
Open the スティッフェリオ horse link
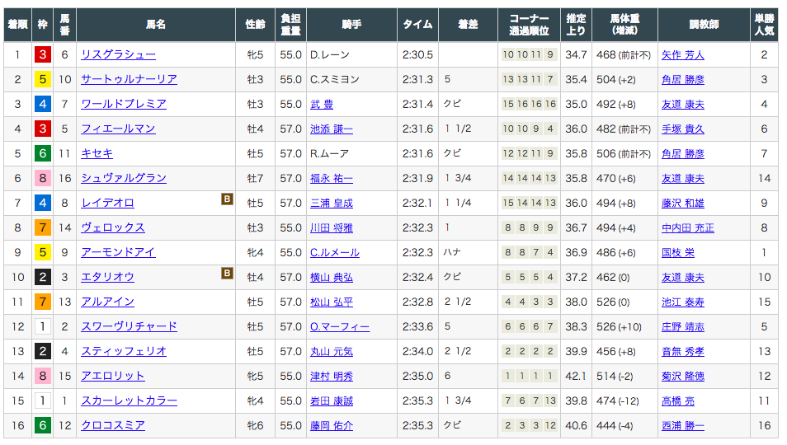click(124, 351)
